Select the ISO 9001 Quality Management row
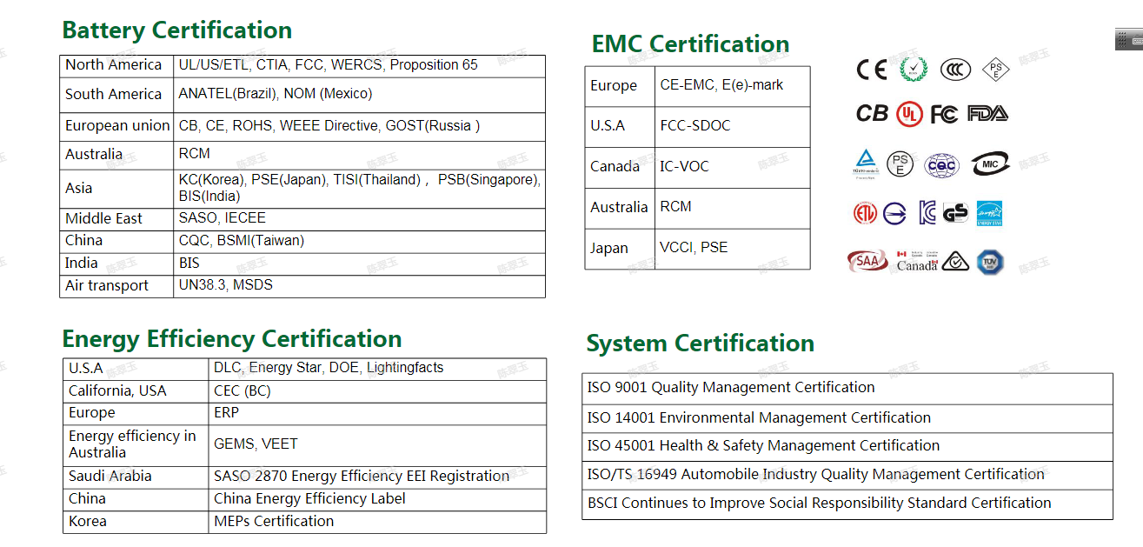Screen dimensions: 1143x547 tap(847, 388)
